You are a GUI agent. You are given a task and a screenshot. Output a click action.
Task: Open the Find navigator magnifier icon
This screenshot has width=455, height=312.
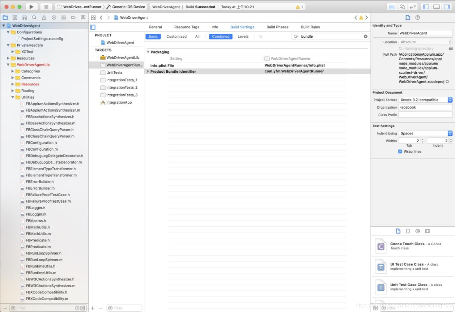(x=34, y=17)
